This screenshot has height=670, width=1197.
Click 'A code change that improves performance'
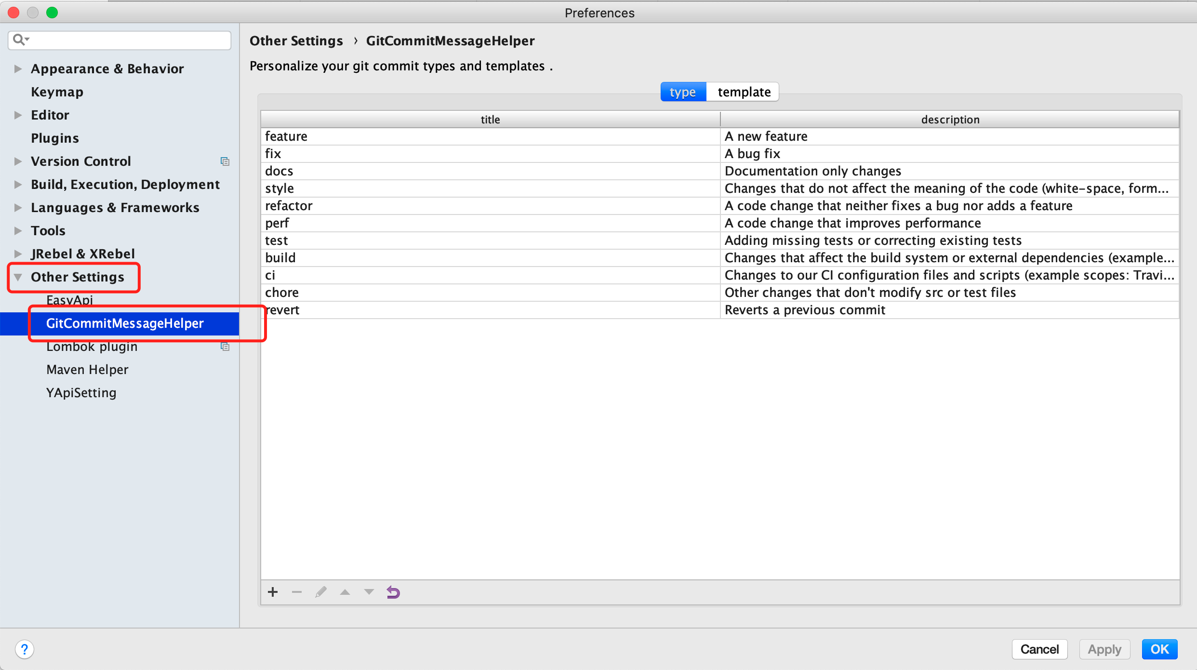tap(950, 223)
